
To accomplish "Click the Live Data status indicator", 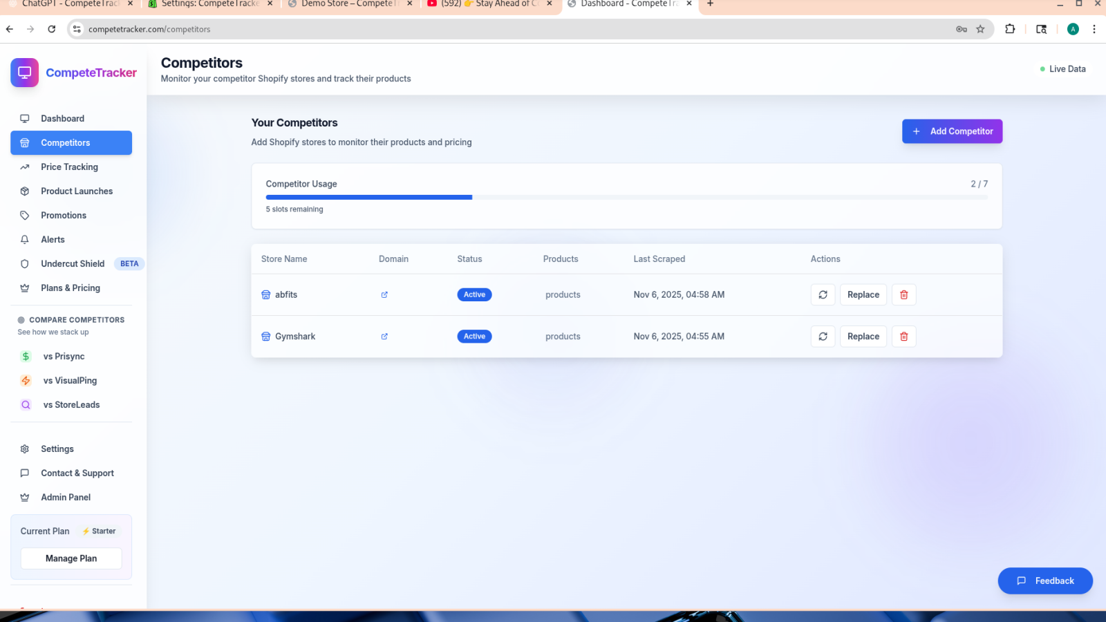I will pyautogui.click(x=1062, y=69).
